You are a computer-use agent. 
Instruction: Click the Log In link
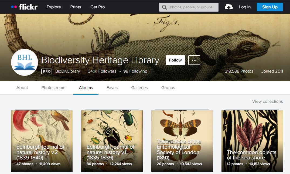tap(244, 7)
